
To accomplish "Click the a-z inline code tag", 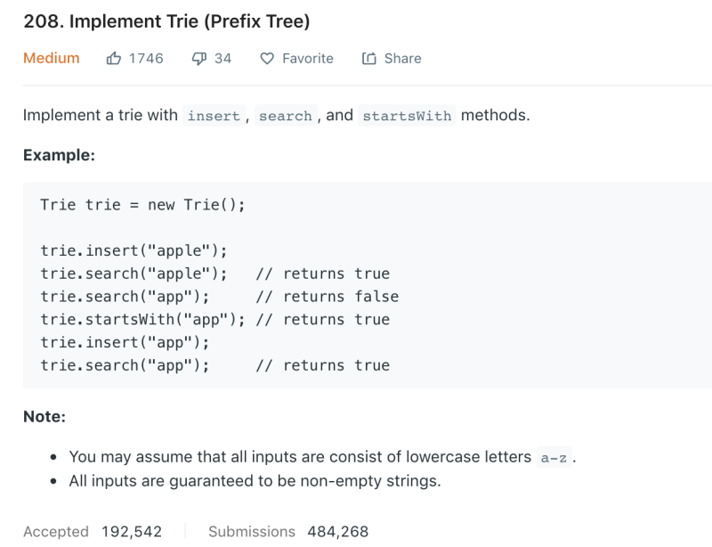I will point(554,457).
